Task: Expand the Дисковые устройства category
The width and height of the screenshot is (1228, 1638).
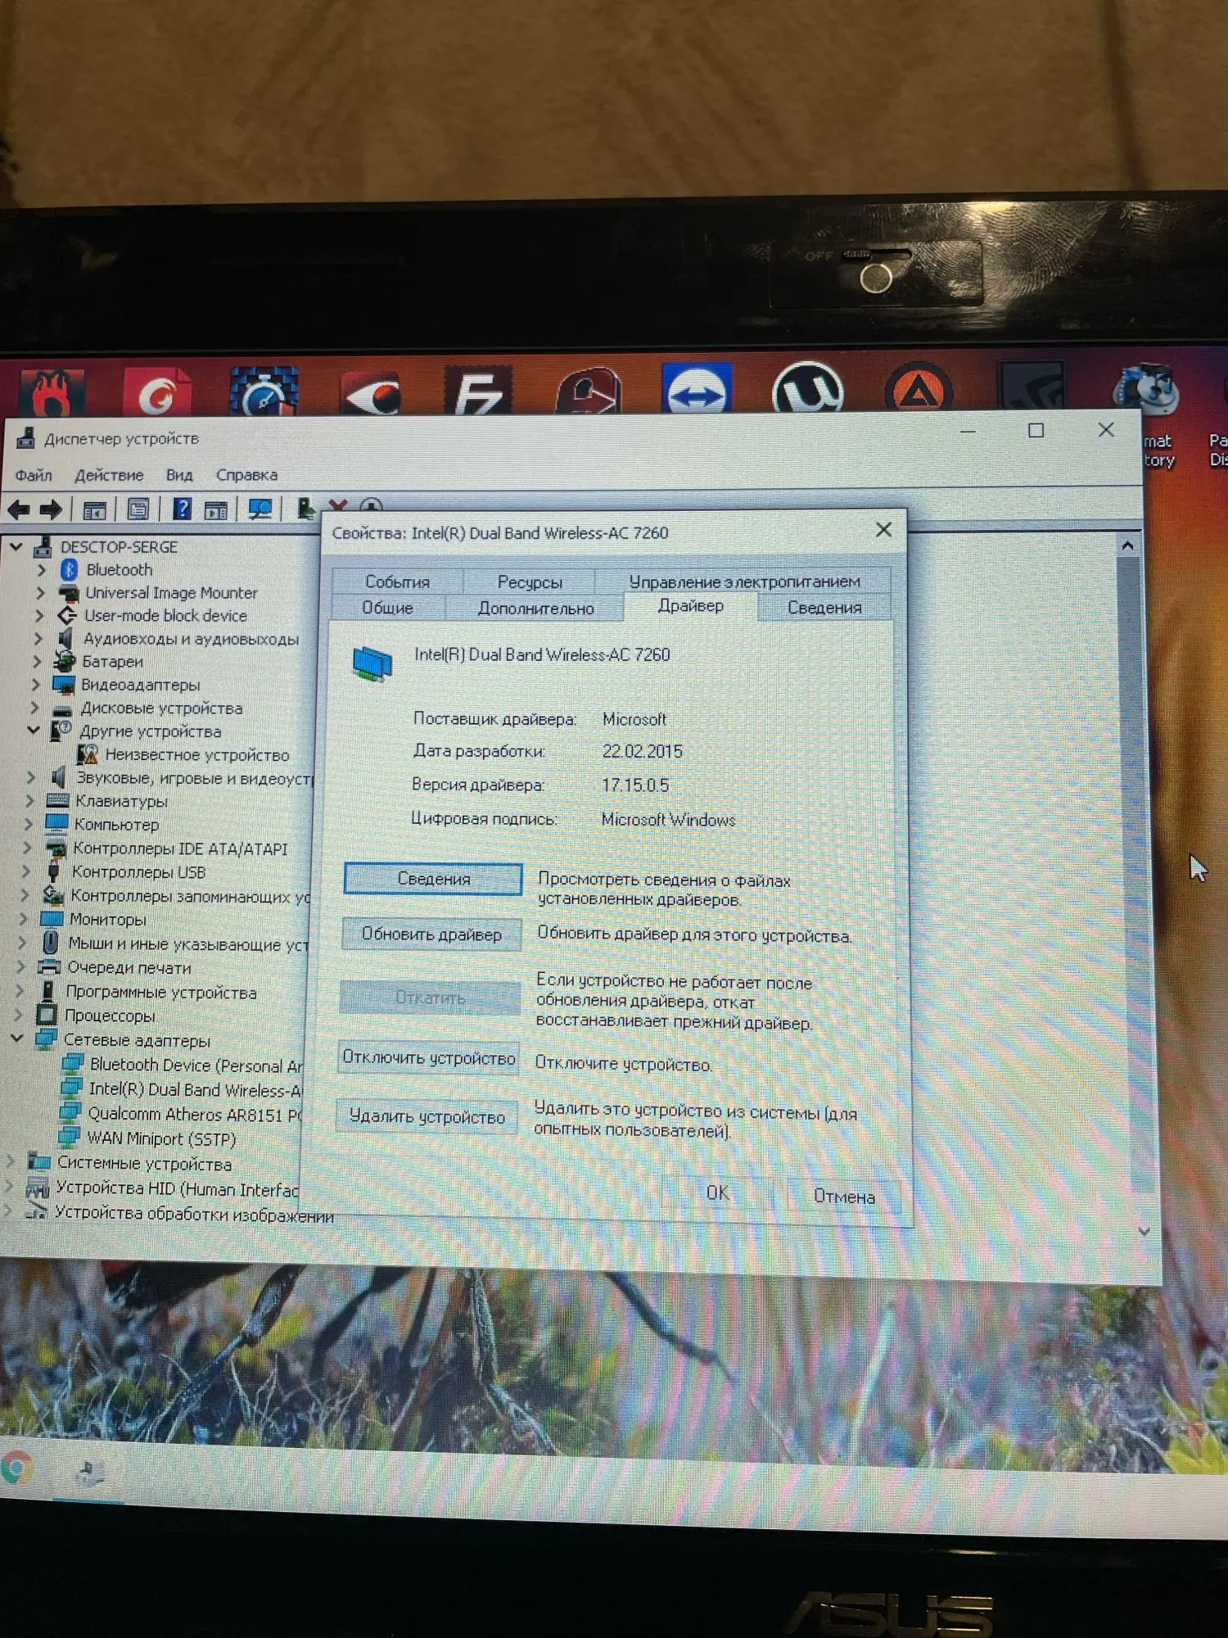Action: point(35,708)
